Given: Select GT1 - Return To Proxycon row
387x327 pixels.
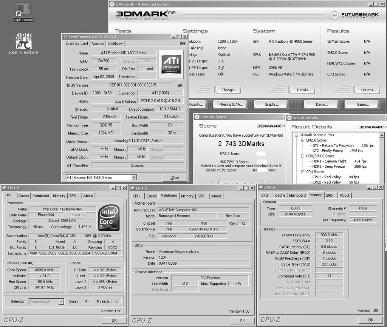Looking at the screenshot, I should pyautogui.click(x=343, y=145).
